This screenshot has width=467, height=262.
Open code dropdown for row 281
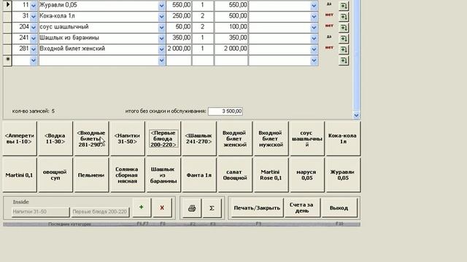[x=34, y=49]
